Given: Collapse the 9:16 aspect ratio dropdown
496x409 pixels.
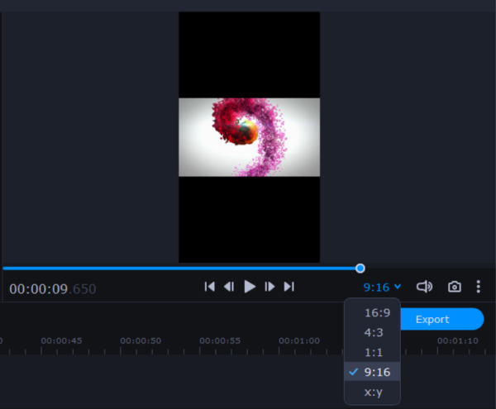Looking at the screenshot, I should 381,288.
